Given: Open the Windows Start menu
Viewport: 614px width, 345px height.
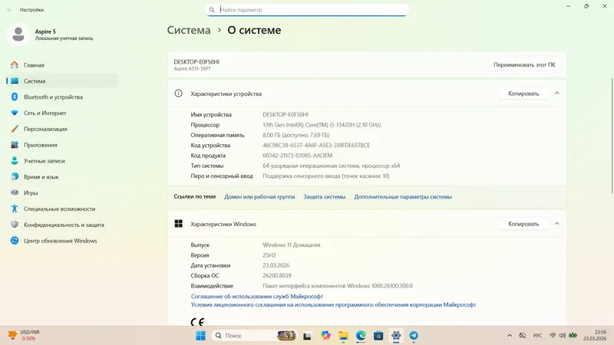Looking at the screenshot, I should 200,336.
